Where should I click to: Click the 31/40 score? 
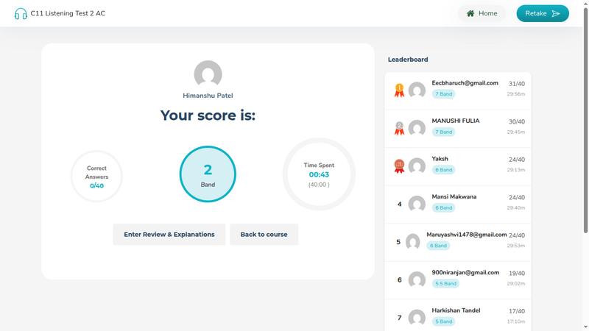[x=517, y=84]
